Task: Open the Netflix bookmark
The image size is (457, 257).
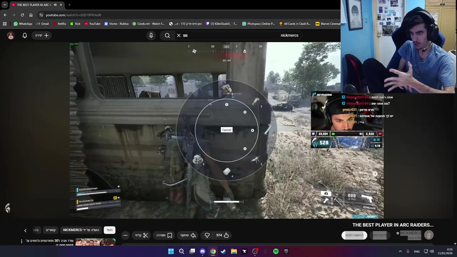Action: point(59,24)
